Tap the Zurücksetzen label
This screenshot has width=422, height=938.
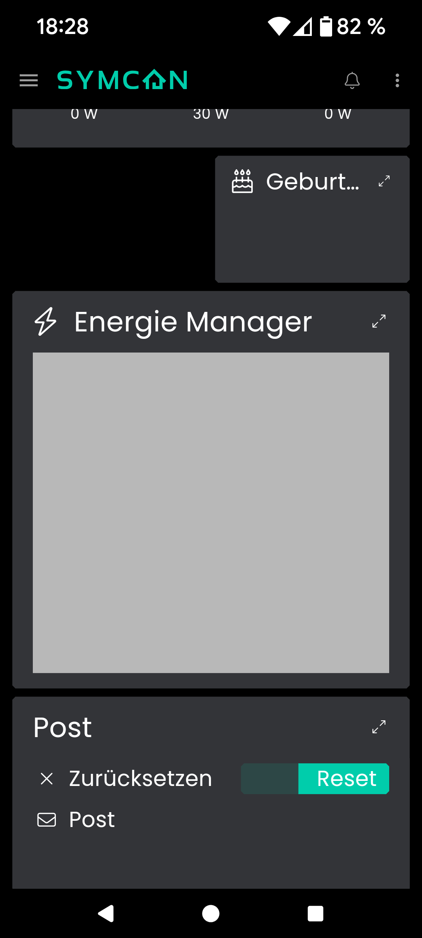(140, 779)
